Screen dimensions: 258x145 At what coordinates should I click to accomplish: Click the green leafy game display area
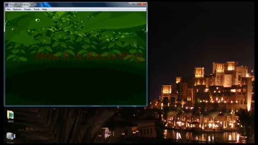[75, 58]
